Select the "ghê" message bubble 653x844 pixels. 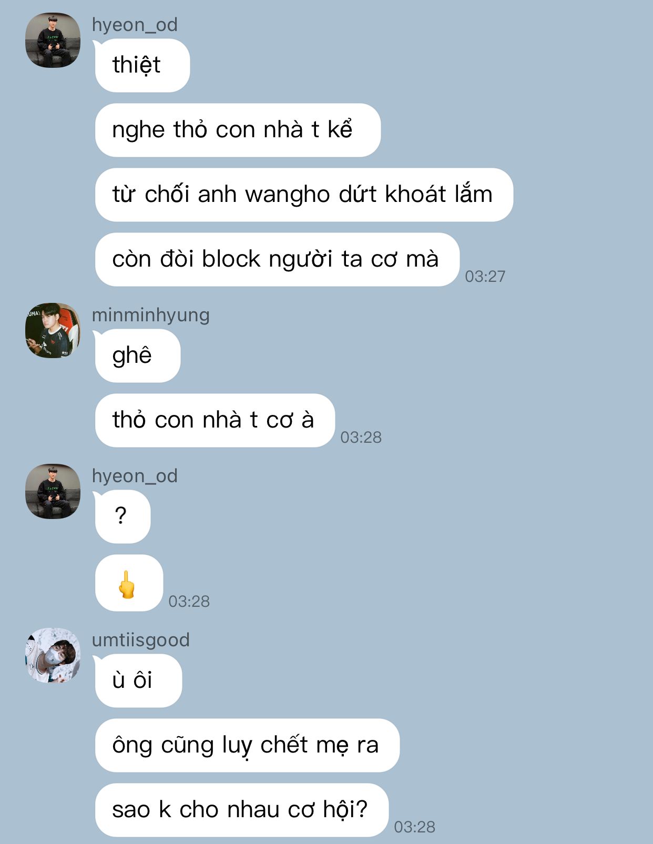[x=137, y=355]
